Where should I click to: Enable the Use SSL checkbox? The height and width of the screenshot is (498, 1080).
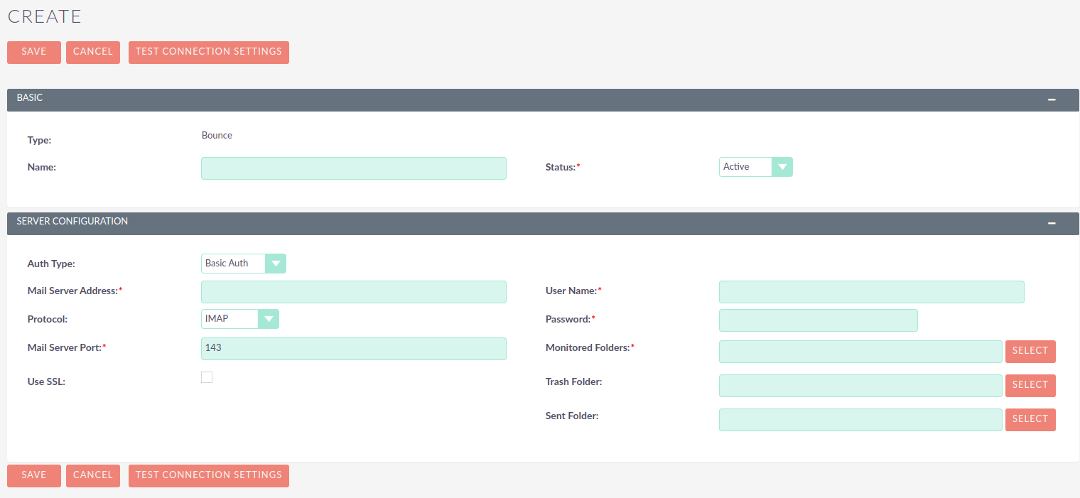click(x=207, y=377)
